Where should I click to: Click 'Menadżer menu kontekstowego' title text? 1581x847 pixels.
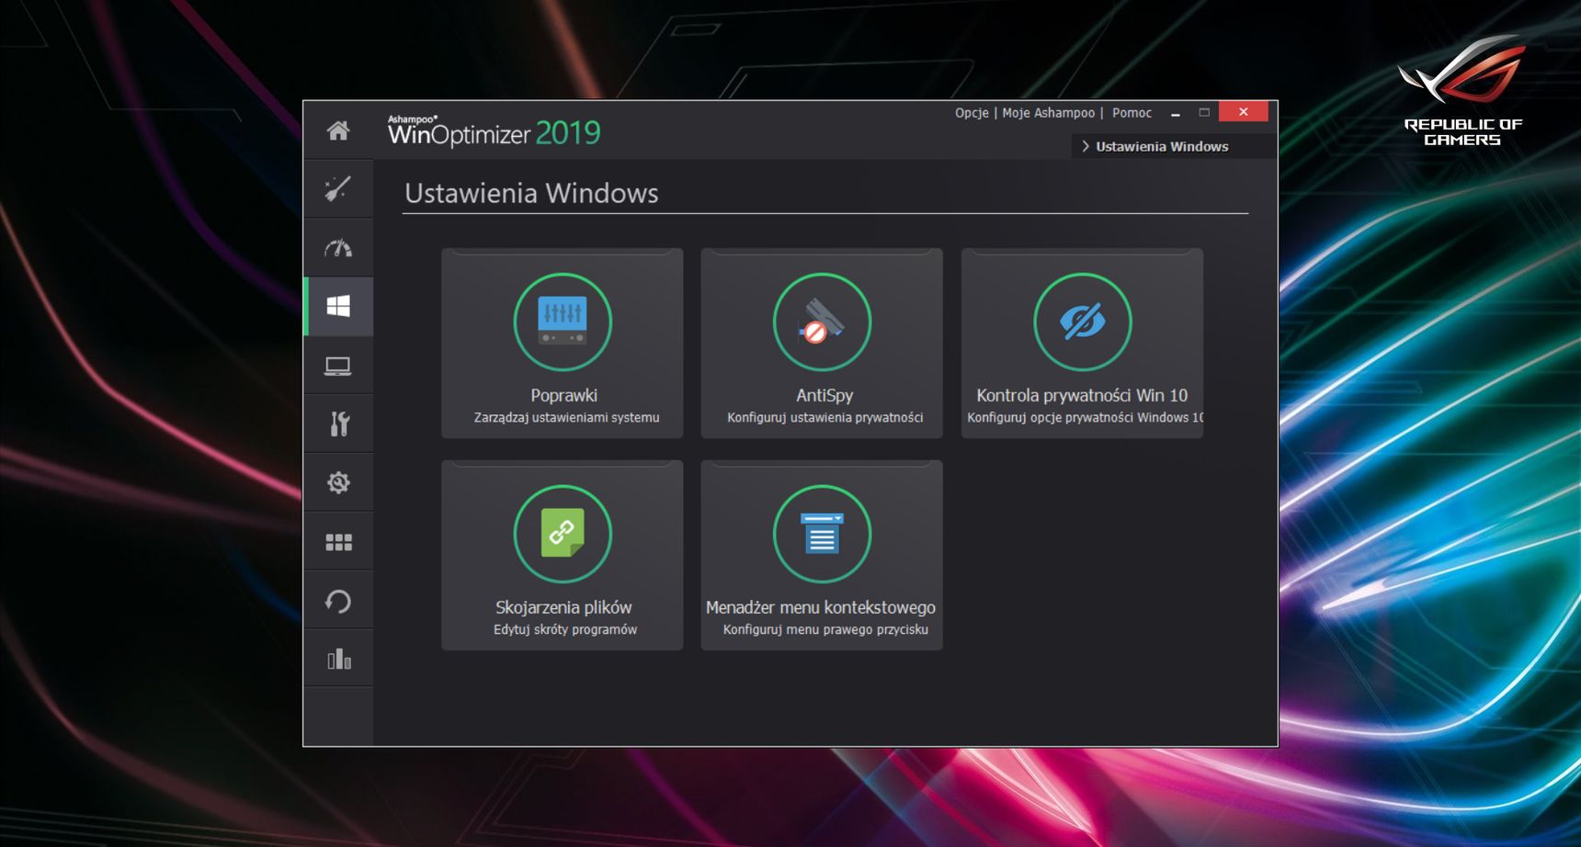point(821,607)
